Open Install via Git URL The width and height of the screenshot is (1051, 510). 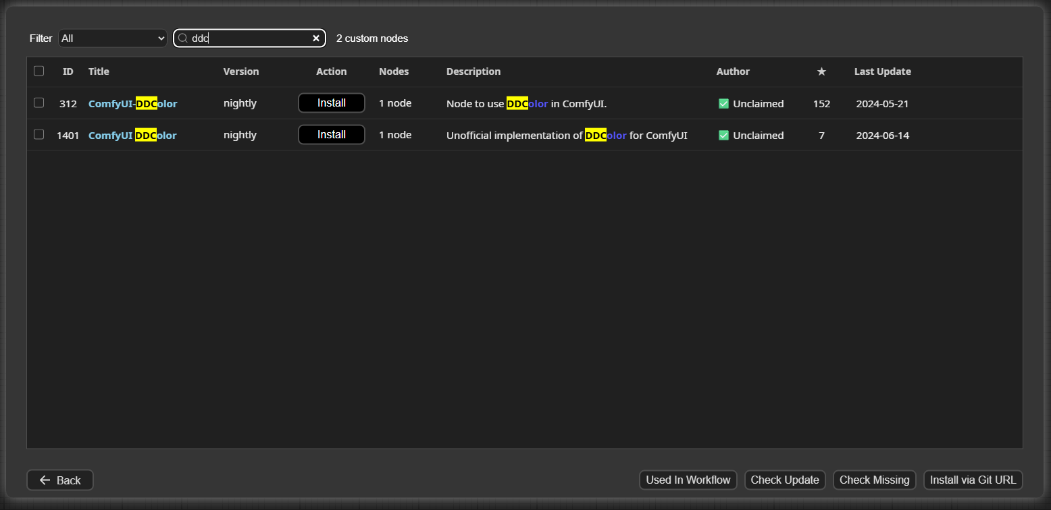click(973, 480)
